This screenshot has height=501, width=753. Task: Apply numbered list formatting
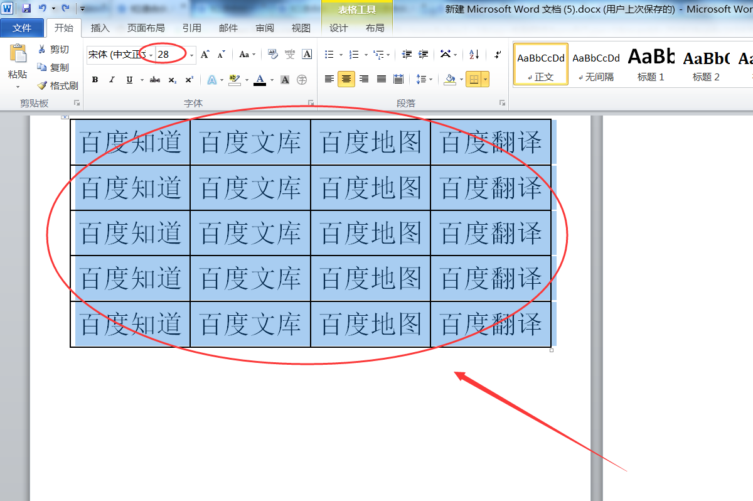(354, 55)
